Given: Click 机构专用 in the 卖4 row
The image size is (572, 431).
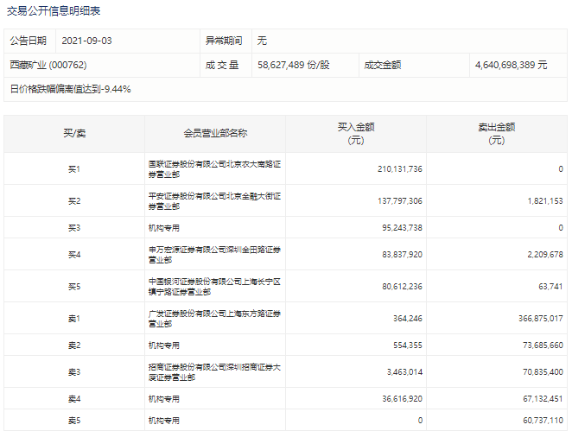Looking at the screenshot, I should click(x=164, y=399).
